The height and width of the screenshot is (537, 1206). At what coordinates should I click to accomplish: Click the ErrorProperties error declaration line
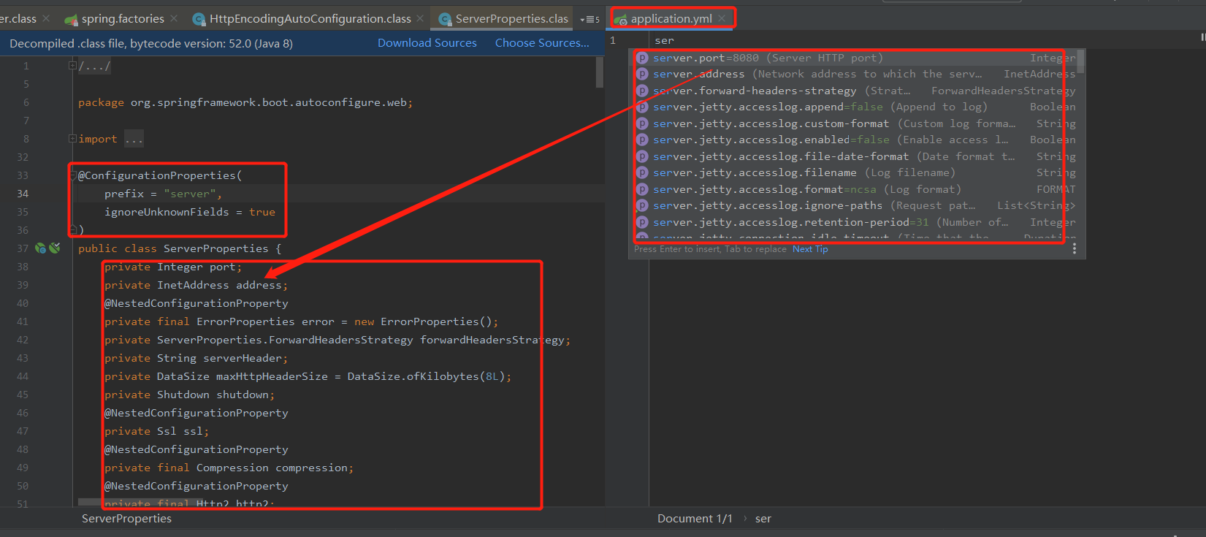[x=301, y=321]
